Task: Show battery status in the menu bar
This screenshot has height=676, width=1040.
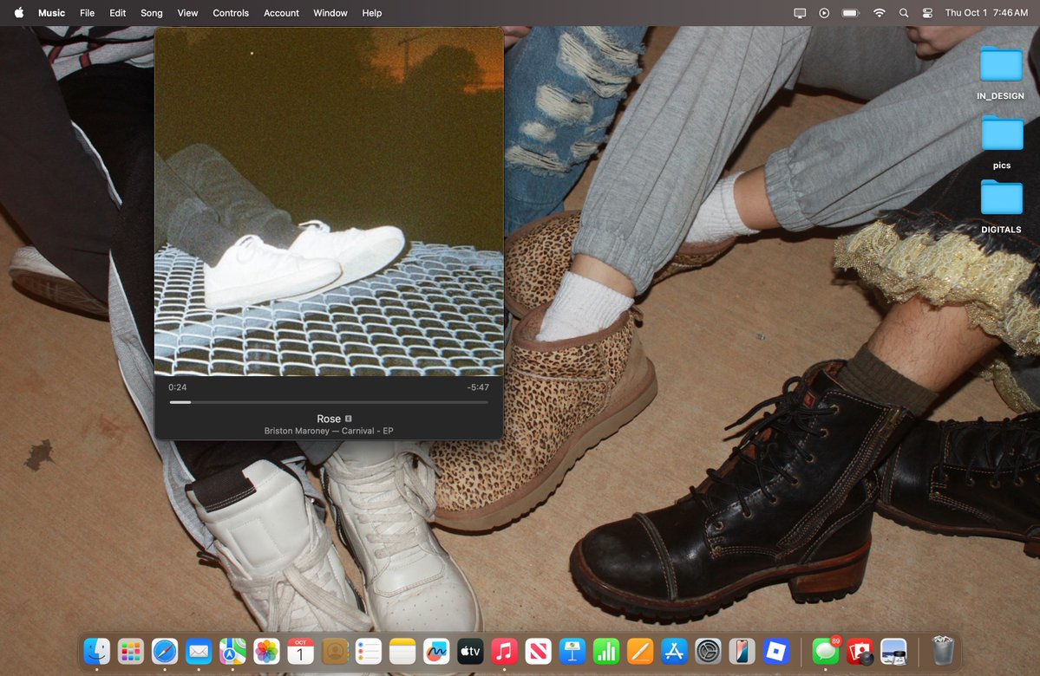Action: 850,13
